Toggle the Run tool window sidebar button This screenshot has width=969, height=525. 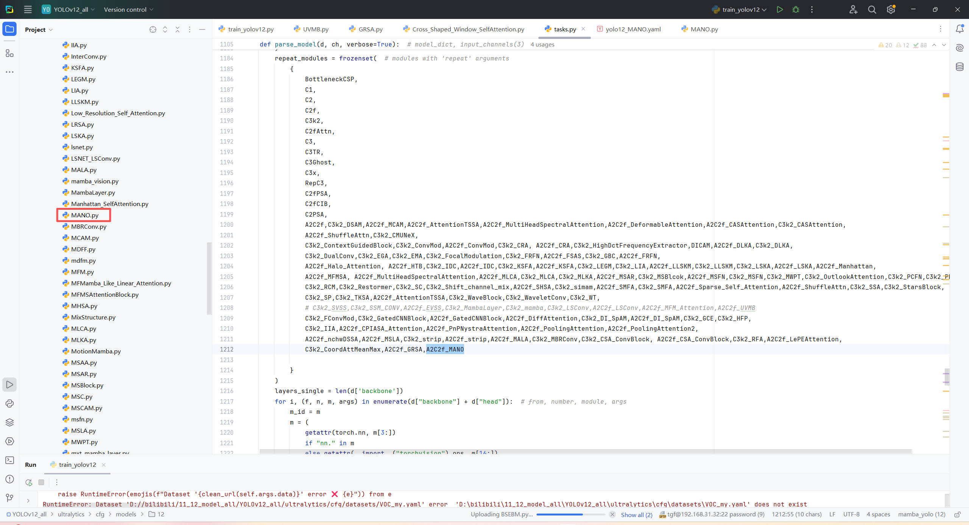(x=9, y=384)
